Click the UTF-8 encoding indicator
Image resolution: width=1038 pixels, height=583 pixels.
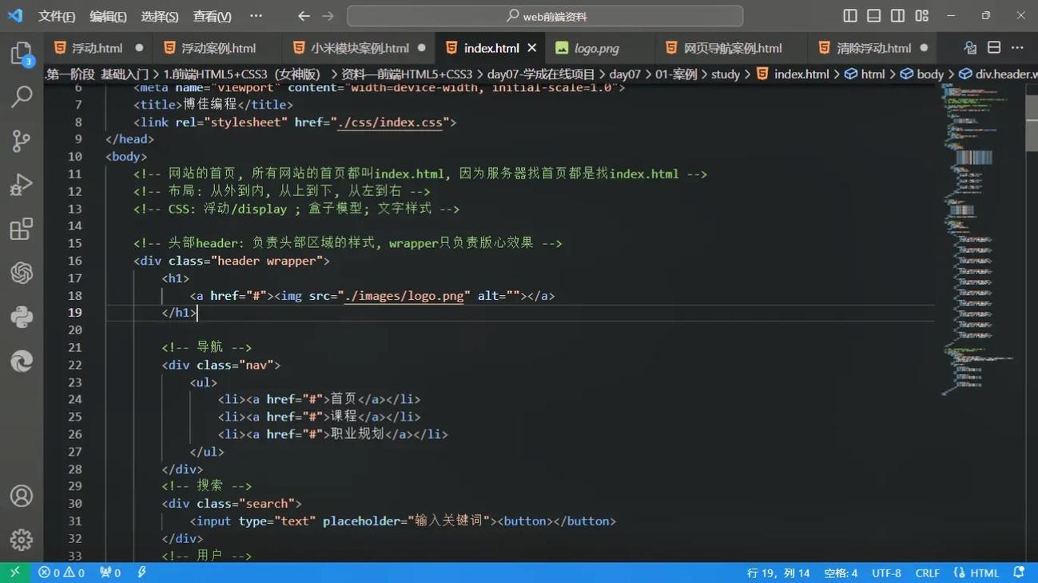pos(886,573)
